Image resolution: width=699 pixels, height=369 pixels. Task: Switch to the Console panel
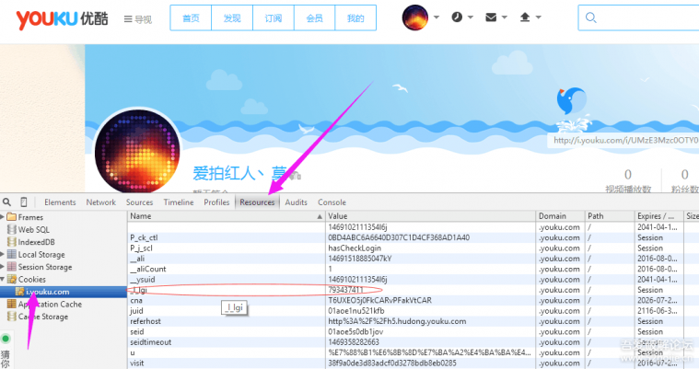click(x=332, y=202)
